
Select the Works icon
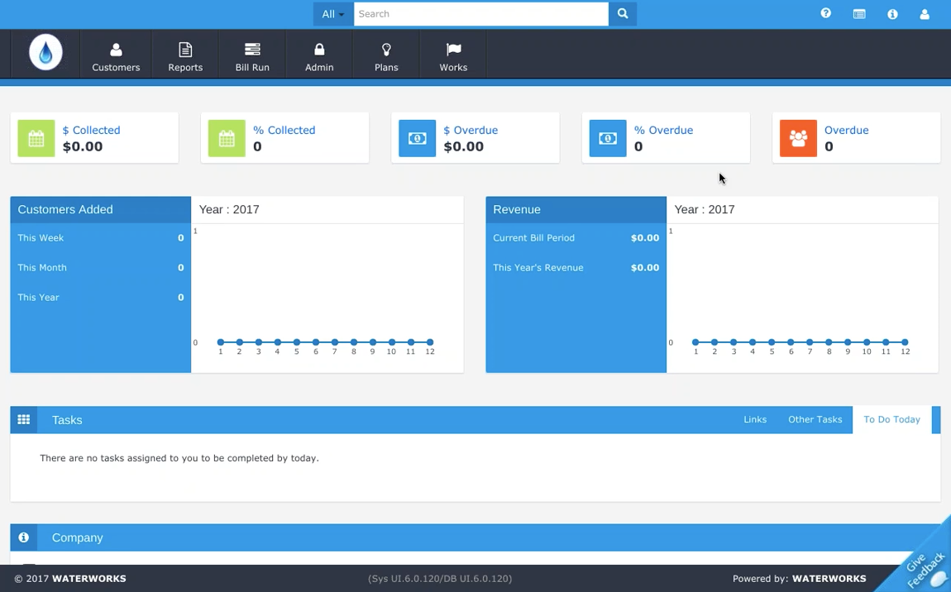coord(452,55)
